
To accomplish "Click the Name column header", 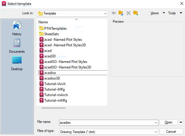I will tap(43, 22).
